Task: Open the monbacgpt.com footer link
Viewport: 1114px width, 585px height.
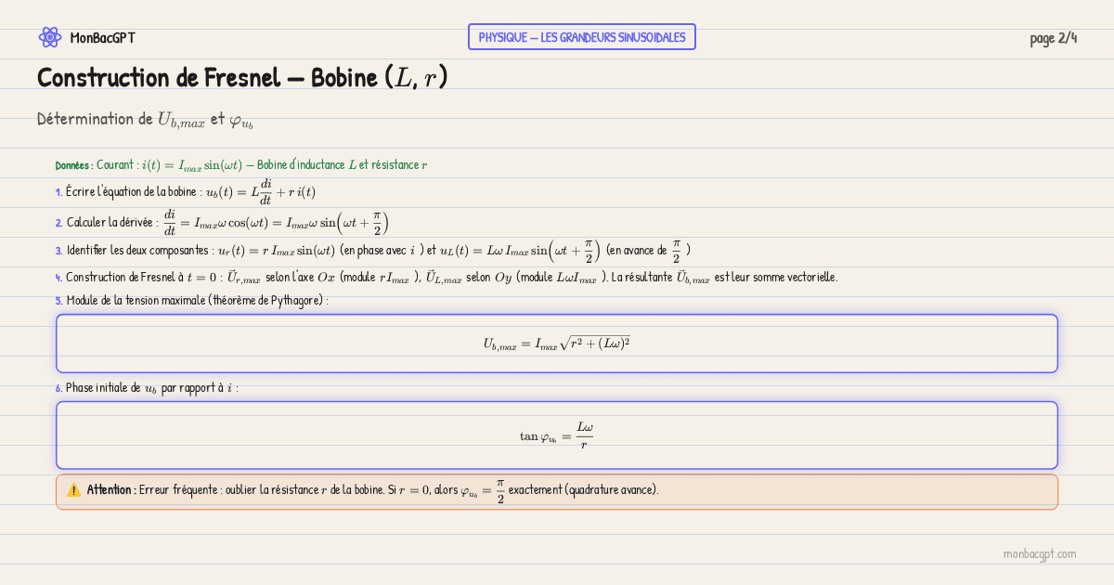Action: 1039,553
